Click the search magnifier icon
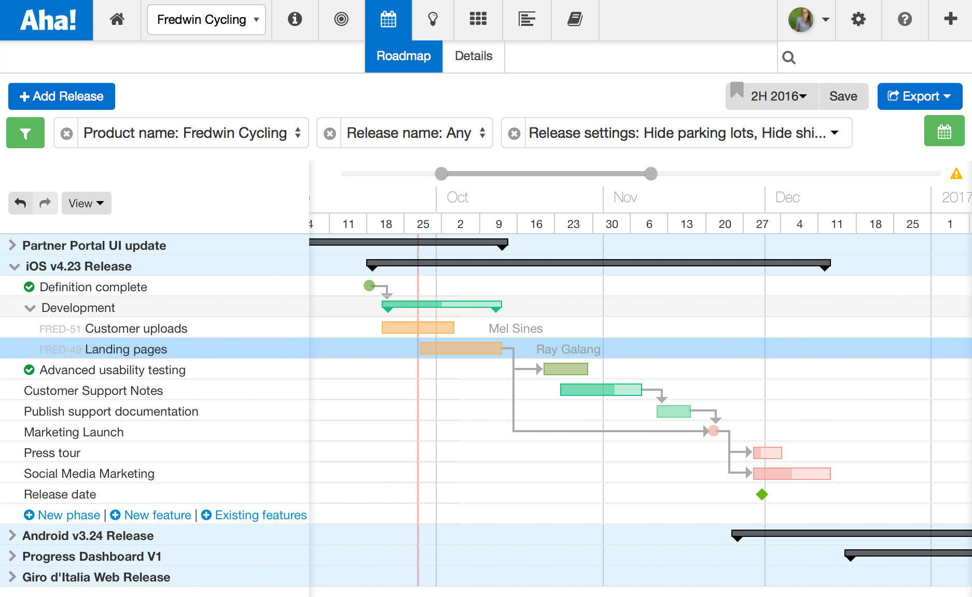This screenshot has width=972, height=597. pyautogui.click(x=789, y=57)
